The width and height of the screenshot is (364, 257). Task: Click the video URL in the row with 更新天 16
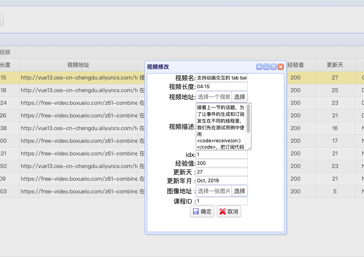point(79,128)
